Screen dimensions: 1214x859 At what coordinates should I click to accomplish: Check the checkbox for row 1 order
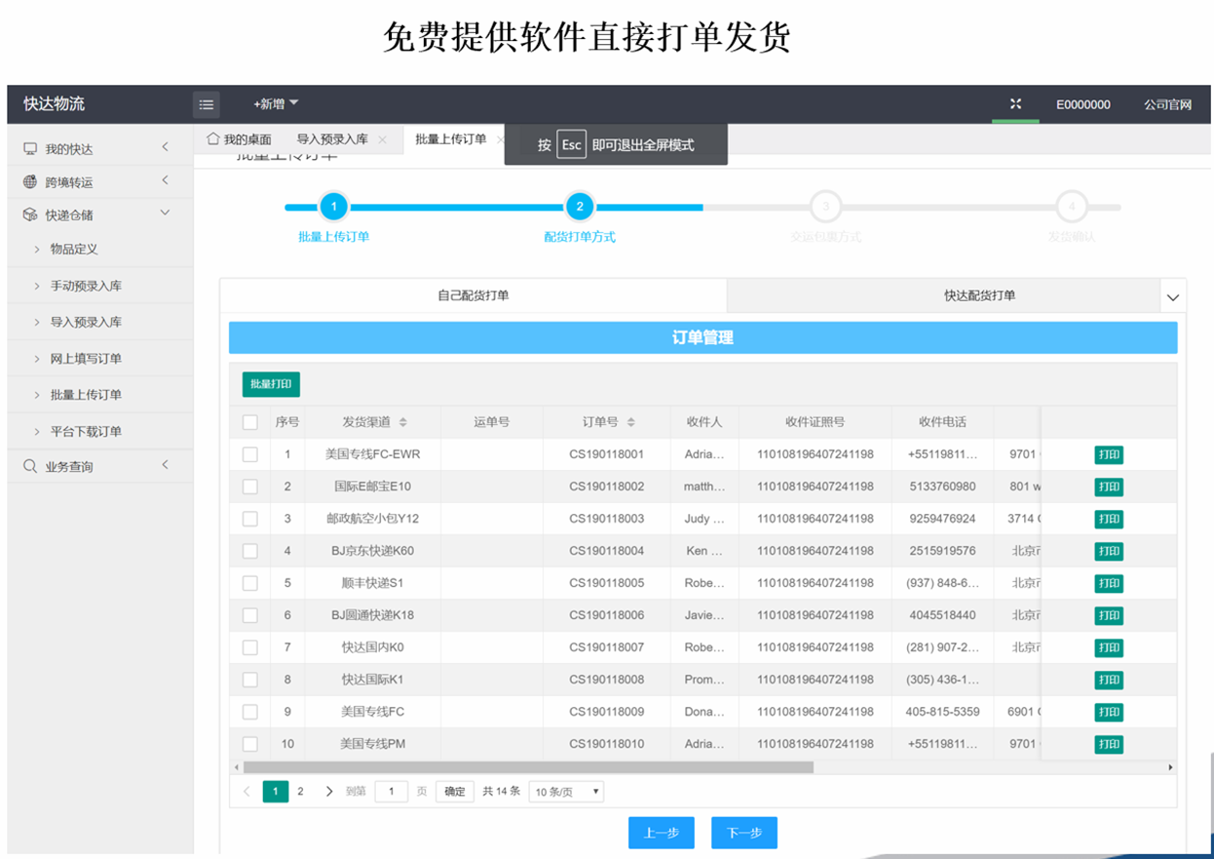250,454
